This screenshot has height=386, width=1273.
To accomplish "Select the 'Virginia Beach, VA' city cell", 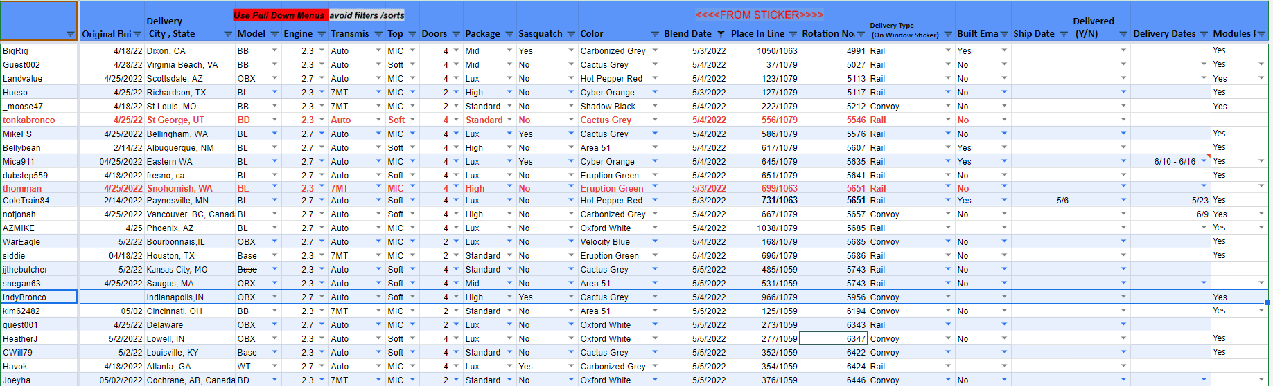I will click(190, 64).
